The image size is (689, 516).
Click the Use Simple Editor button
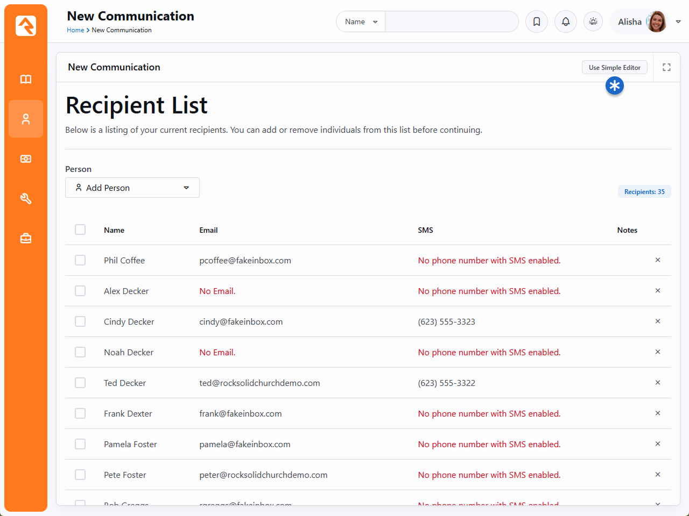tap(614, 68)
